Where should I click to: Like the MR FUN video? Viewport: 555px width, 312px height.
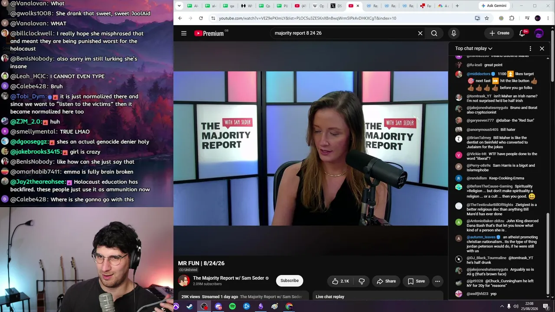click(x=340, y=281)
